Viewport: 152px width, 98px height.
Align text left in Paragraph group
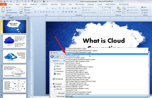click(x=63, y=12)
